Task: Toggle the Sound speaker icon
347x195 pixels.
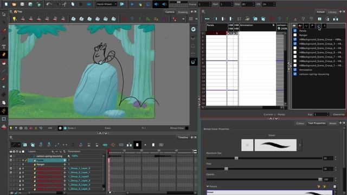Action: [156, 4]
